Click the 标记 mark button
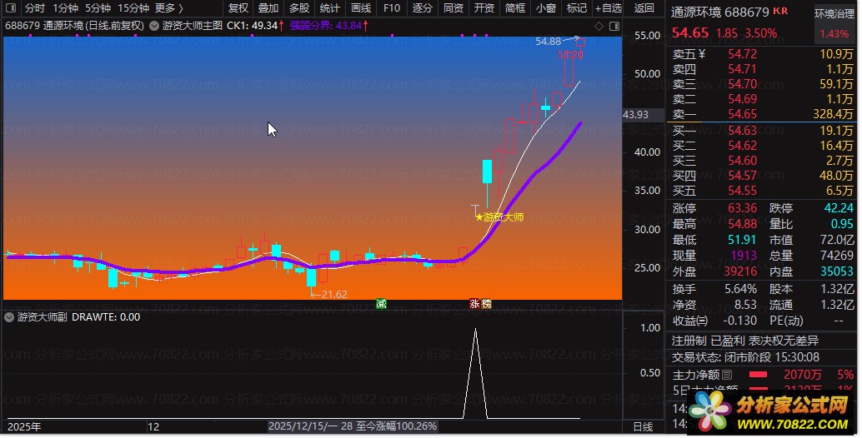 (576, 8)
